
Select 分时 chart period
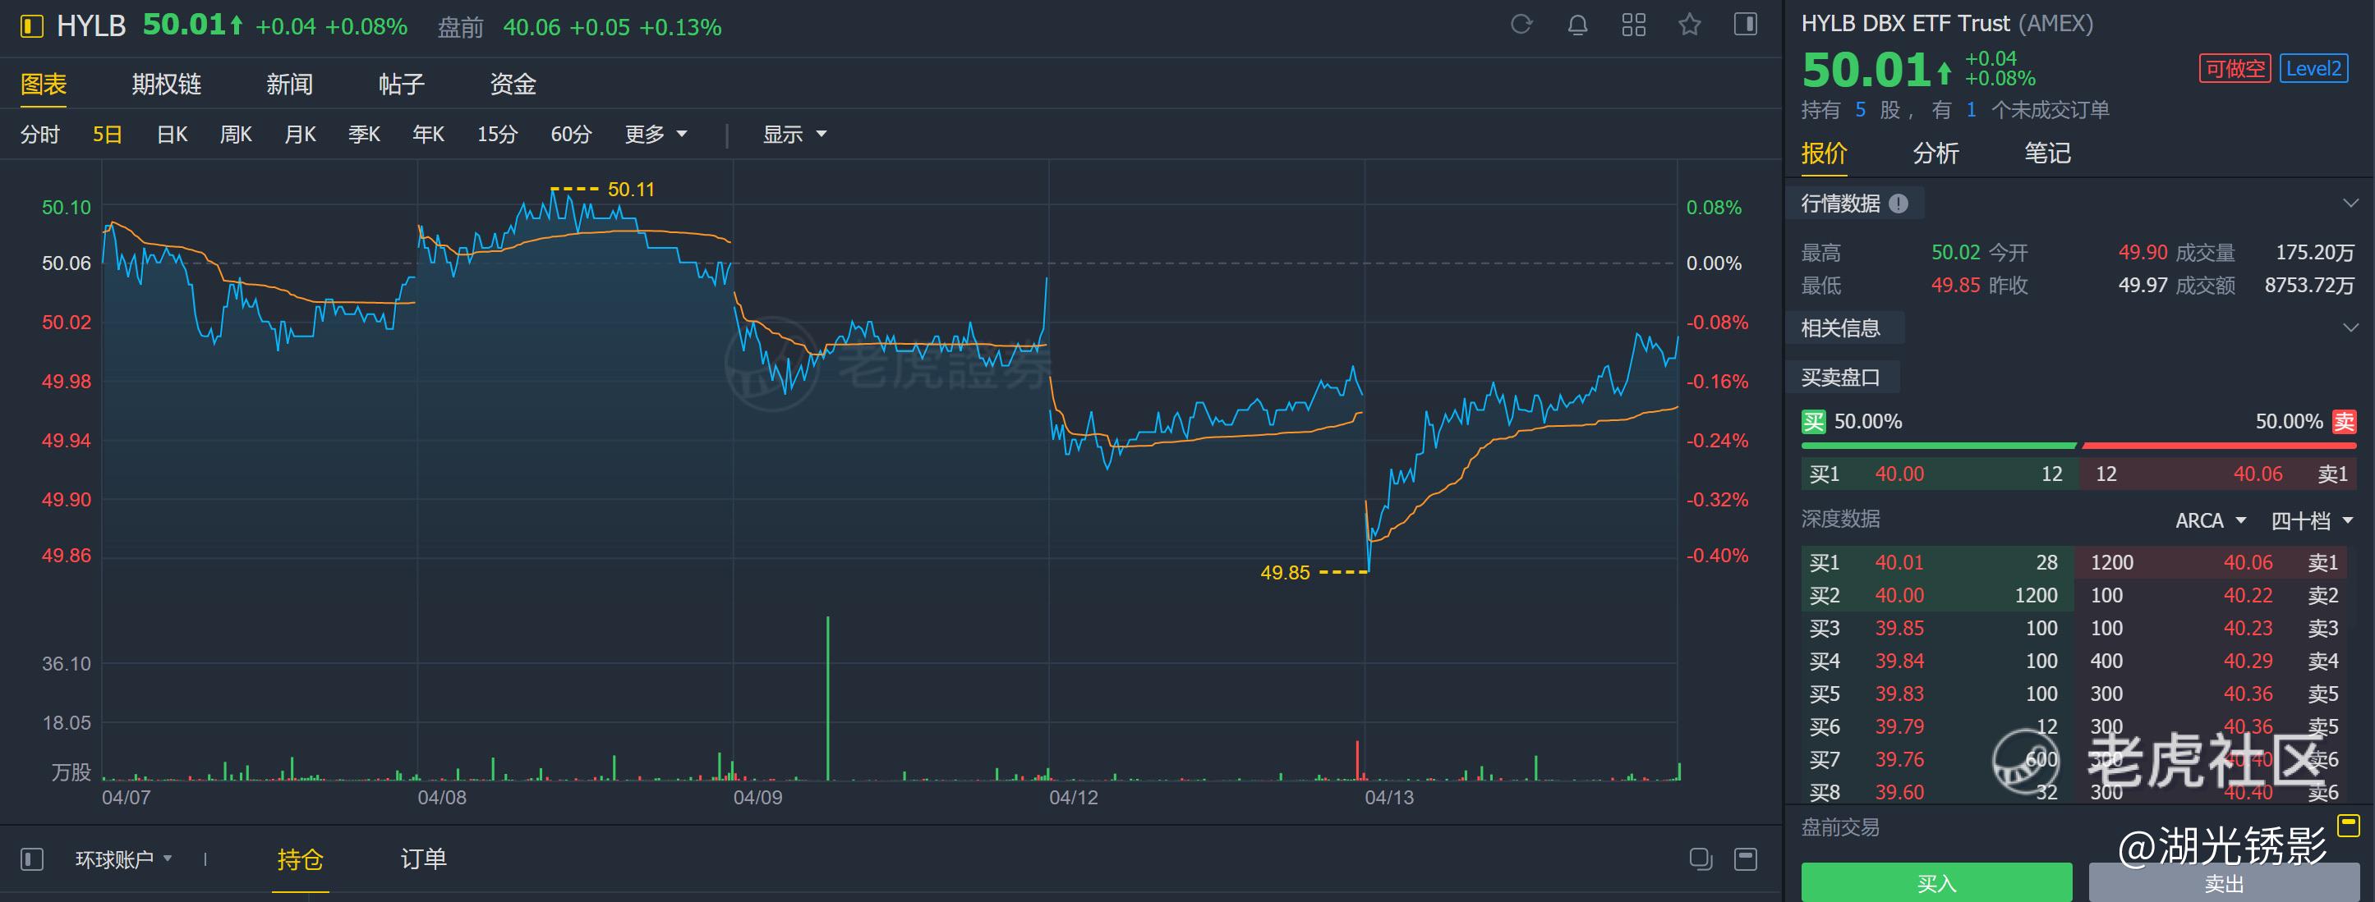[x=39, y=135]
